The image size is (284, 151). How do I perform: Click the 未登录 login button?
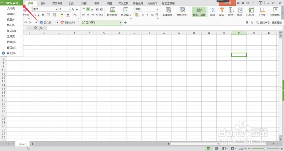227,3
